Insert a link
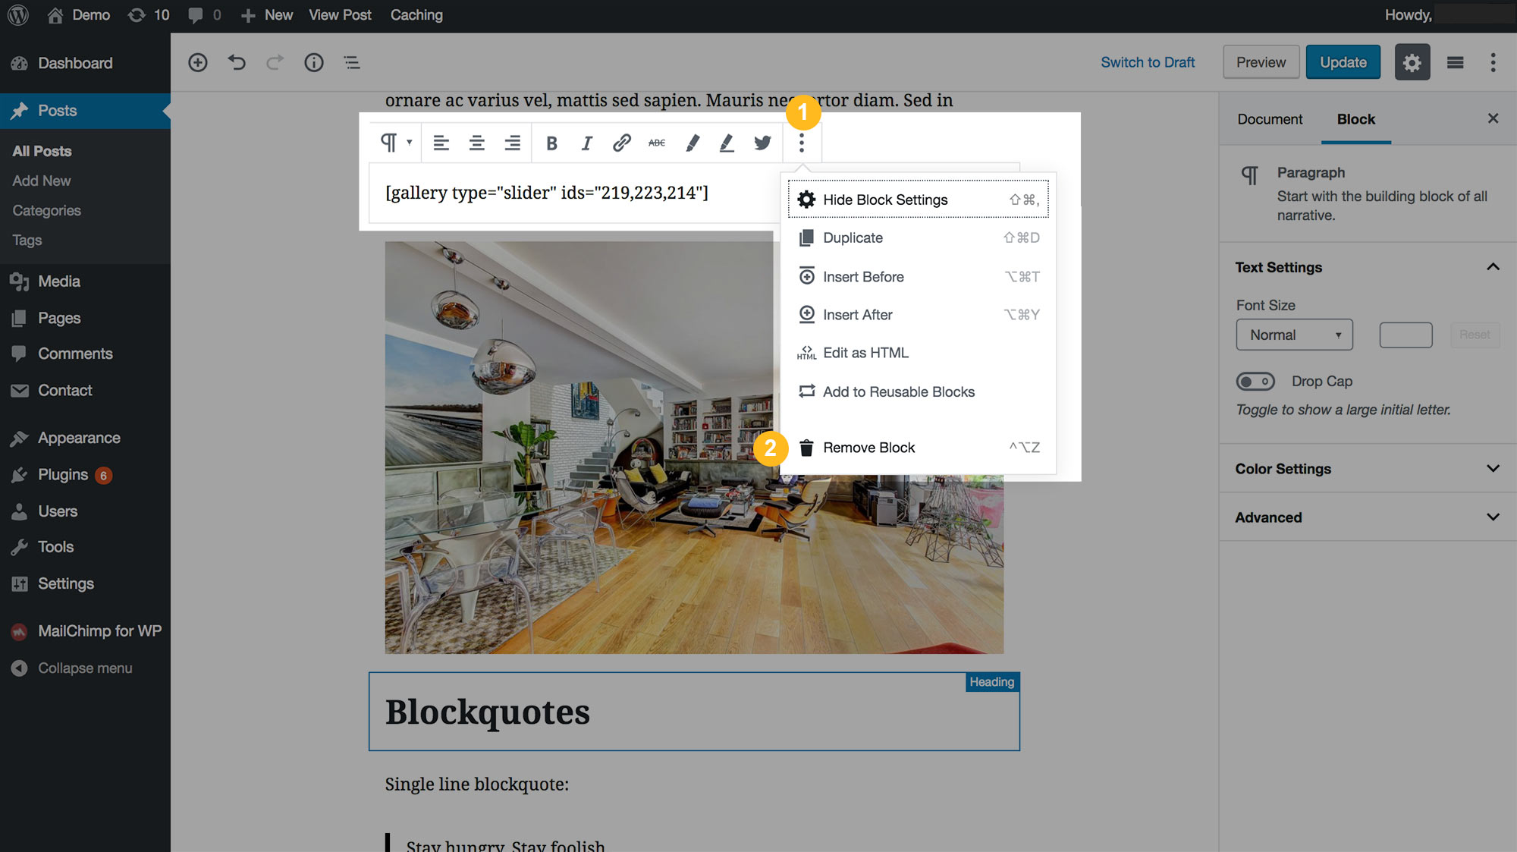This screenshot has width=1517, height=852. [x=622, y=143]
